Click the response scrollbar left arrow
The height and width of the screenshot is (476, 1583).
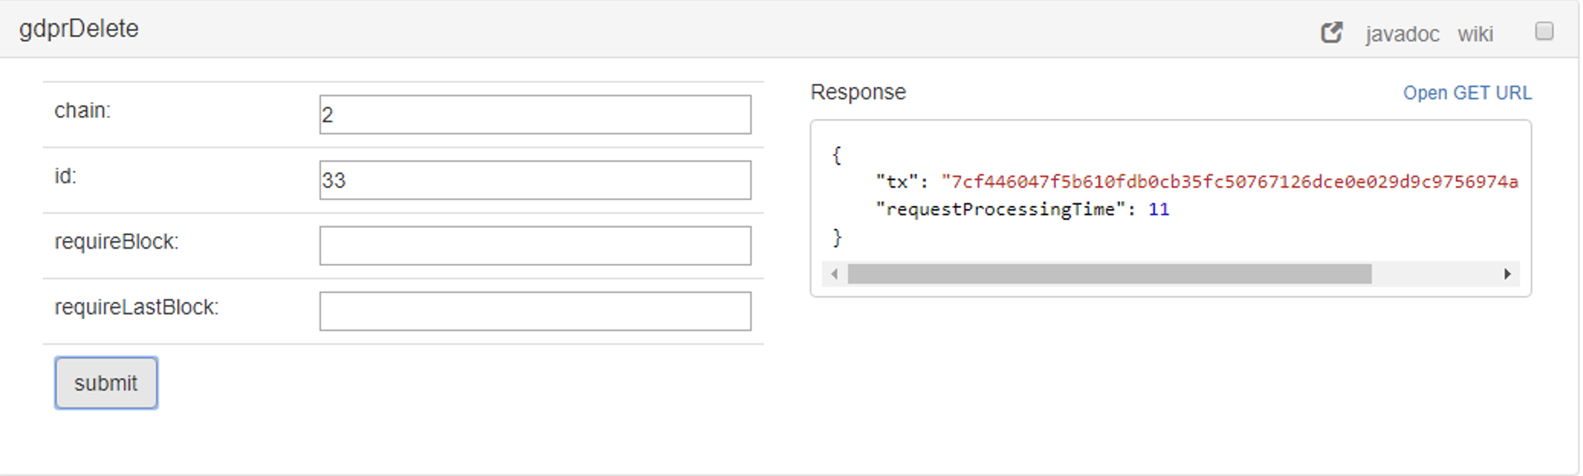[x=834, y=274]
